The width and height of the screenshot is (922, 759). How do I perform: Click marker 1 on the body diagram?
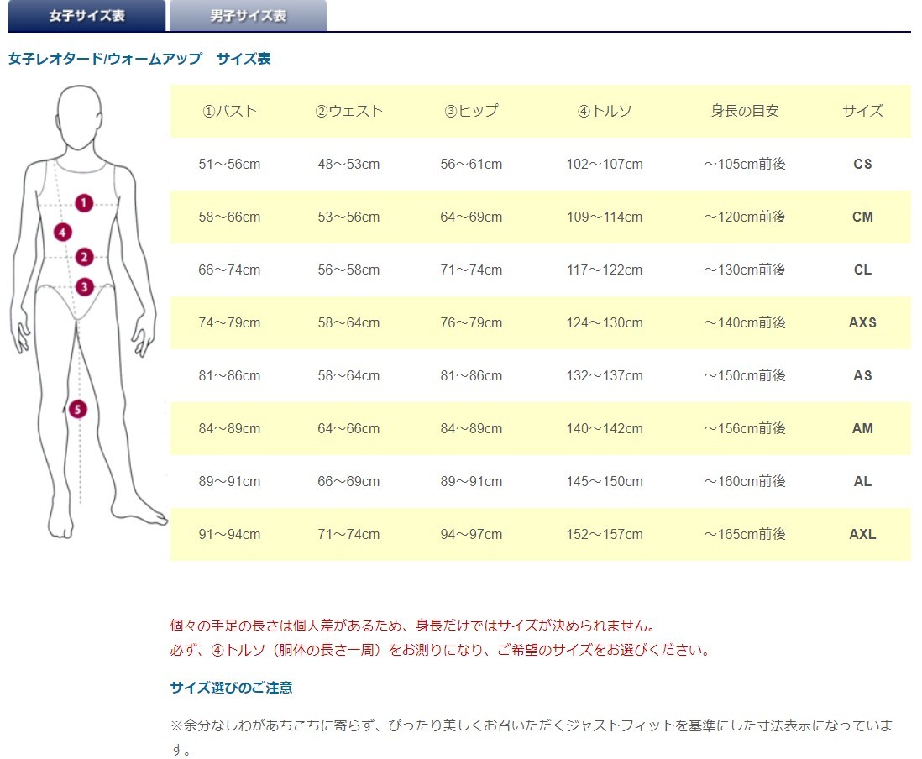tap(84, 203)
